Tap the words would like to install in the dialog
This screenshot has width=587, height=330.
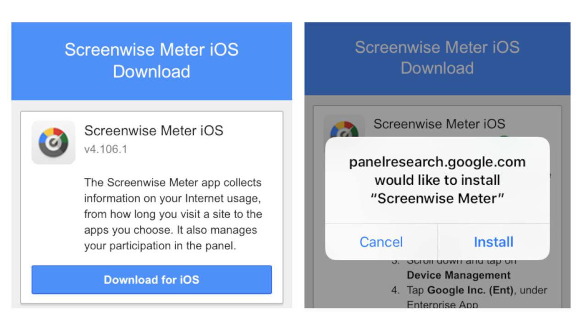[437, 180]
